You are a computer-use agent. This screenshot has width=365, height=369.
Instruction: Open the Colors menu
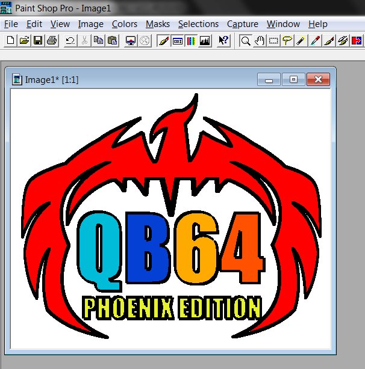125,24
